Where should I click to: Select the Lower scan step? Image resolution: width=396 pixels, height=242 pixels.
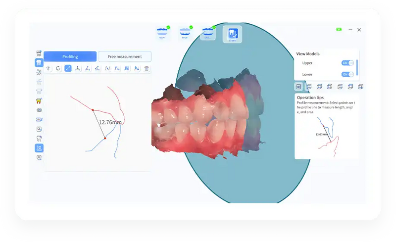[x=185, y=33]
